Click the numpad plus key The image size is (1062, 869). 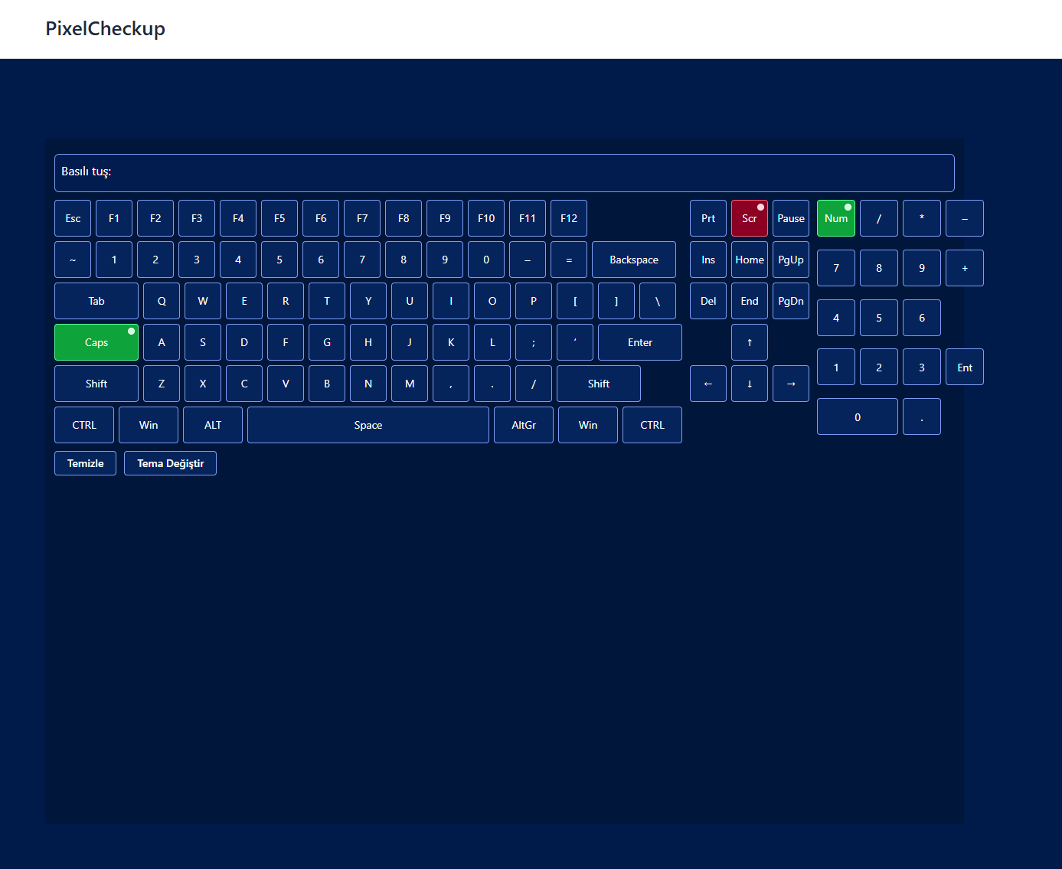point(964,268)
